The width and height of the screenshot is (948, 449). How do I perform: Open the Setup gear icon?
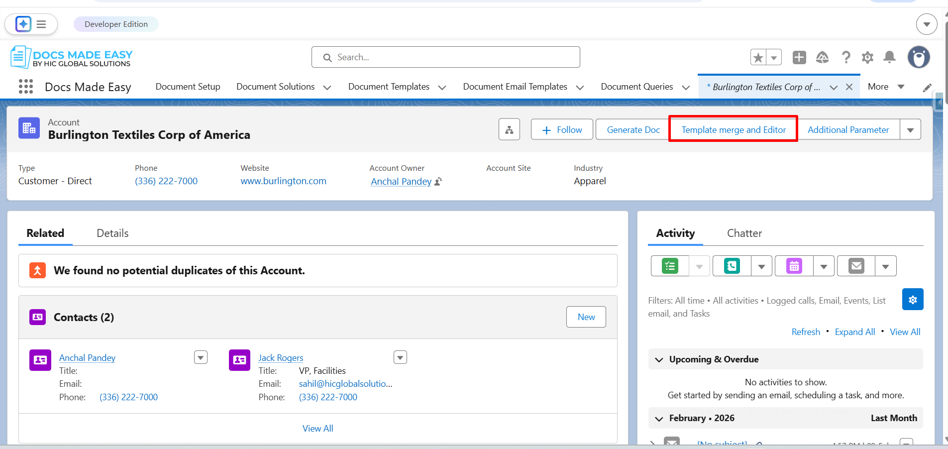867,58
